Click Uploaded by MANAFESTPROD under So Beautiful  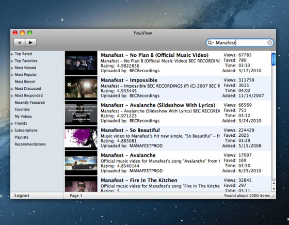pyautogui.click(x=132, y=146)
